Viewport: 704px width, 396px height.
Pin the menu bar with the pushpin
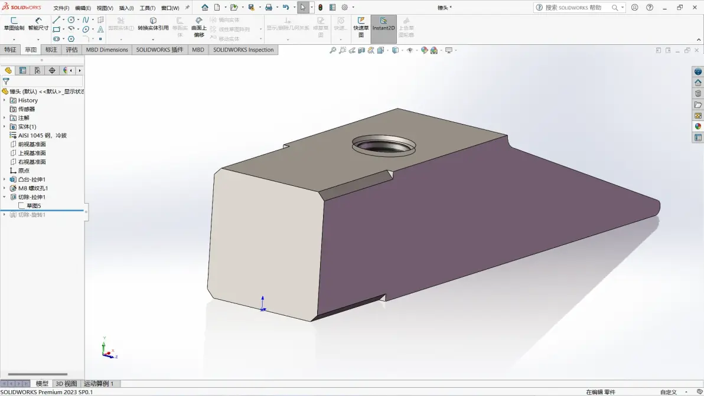(x=187, y=8)
